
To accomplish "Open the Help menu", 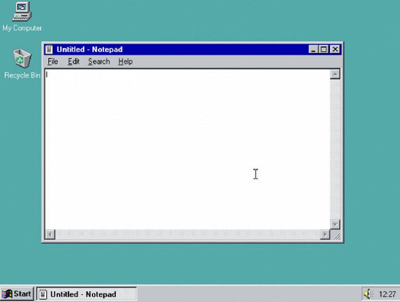I will point(125,61).
